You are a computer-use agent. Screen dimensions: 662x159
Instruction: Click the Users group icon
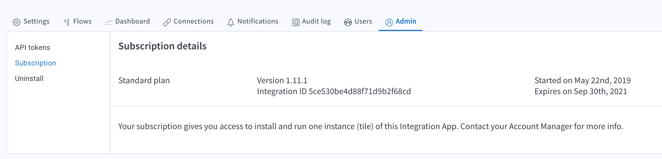tap(348, 22)
